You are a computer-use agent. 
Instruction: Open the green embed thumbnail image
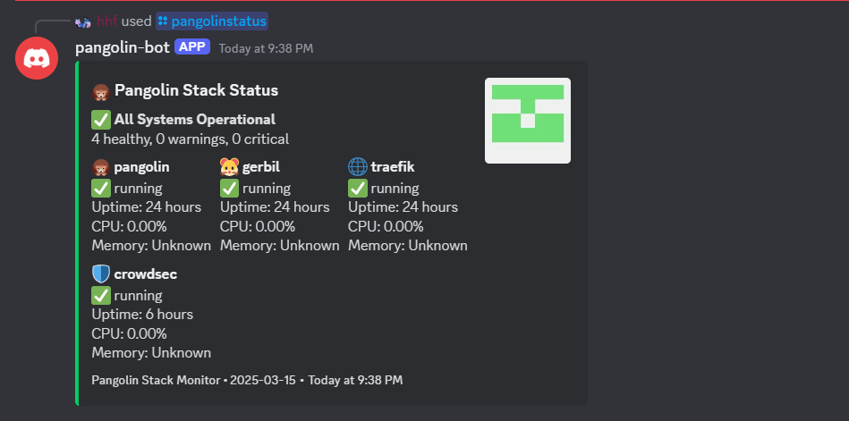click(527, 120)
